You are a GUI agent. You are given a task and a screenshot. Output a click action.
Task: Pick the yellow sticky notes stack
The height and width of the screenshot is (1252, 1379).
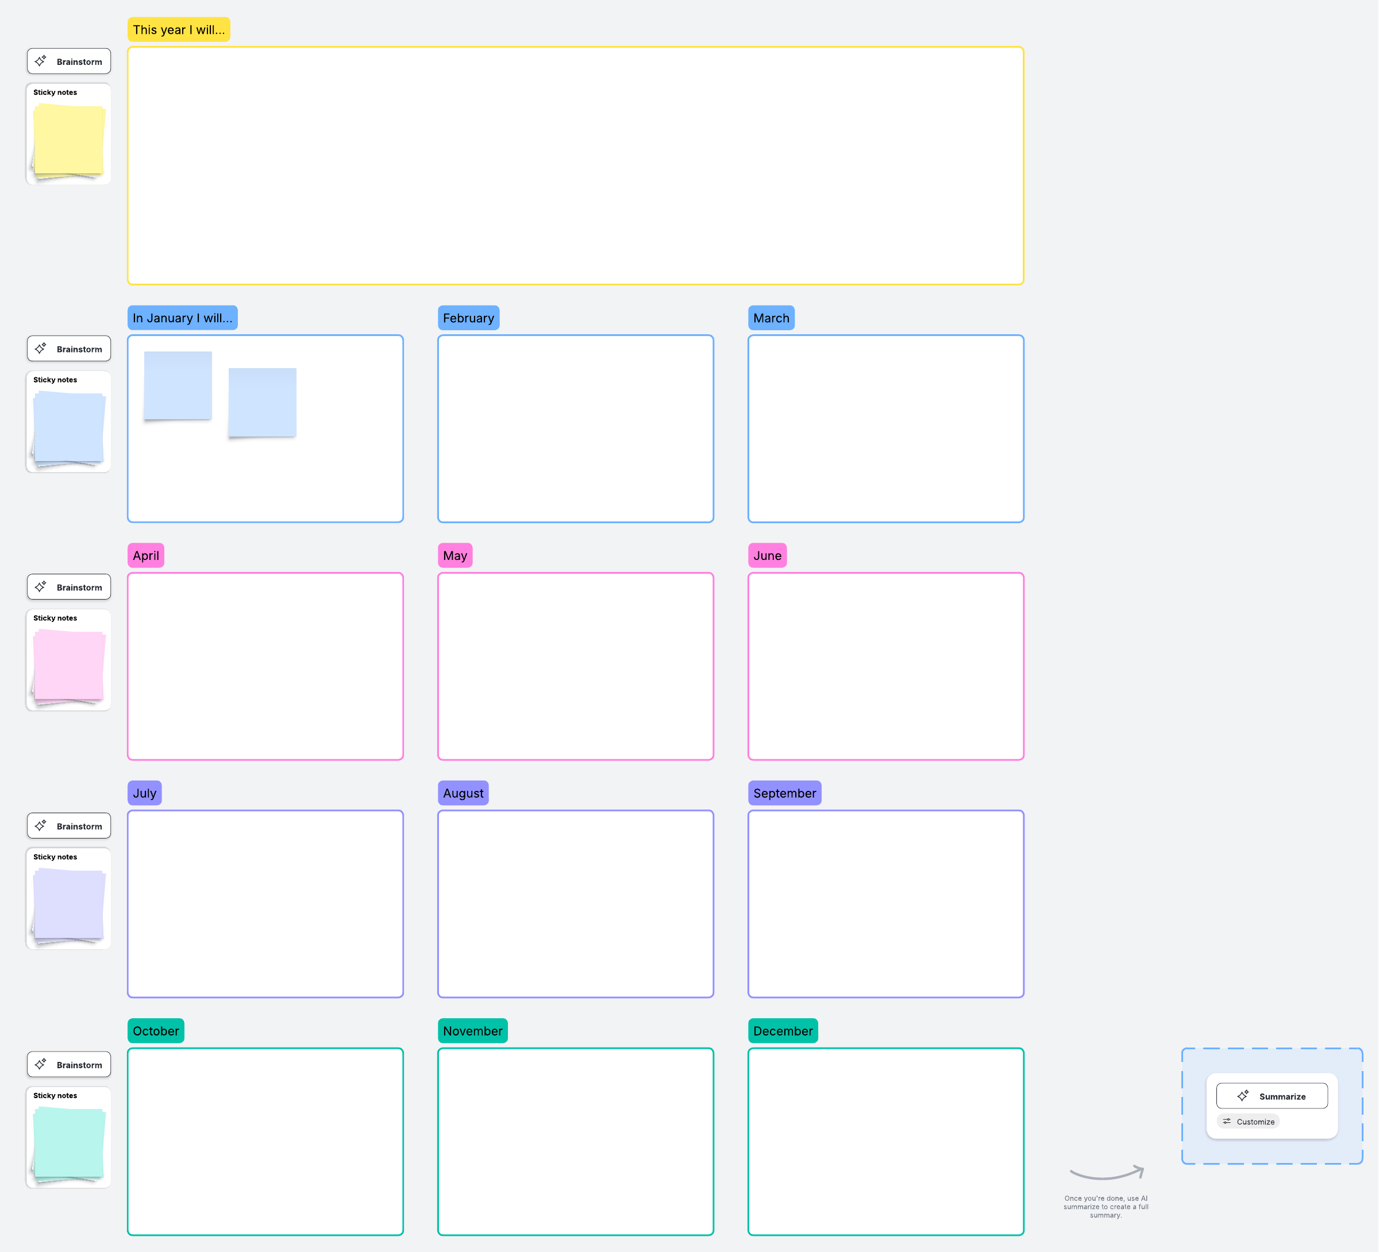[x=68, y=140]
